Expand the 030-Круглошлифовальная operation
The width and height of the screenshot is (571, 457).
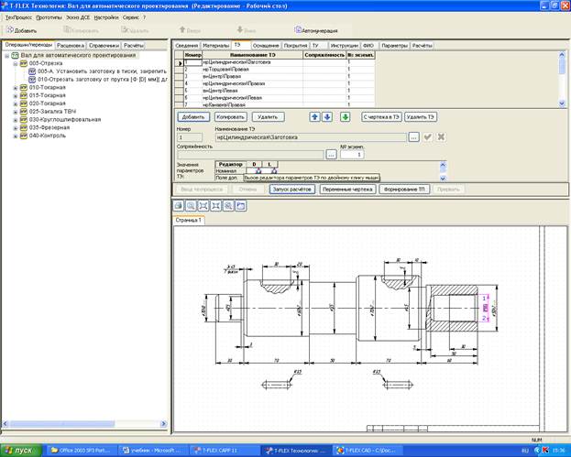coord(16,120)
